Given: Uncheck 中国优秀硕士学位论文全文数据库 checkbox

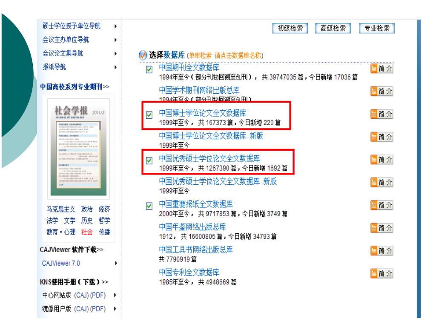Looking at the screenshot, I should (149, 161).
